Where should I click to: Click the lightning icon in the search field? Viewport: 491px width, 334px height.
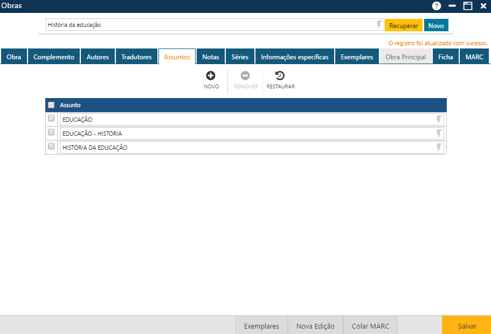pyautogui.click(x=379, y=24)
